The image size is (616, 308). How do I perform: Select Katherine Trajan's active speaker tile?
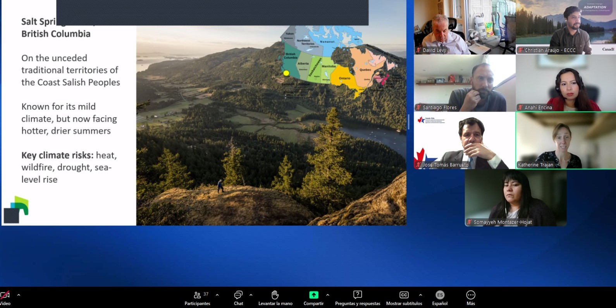click(x=566, y=141)
